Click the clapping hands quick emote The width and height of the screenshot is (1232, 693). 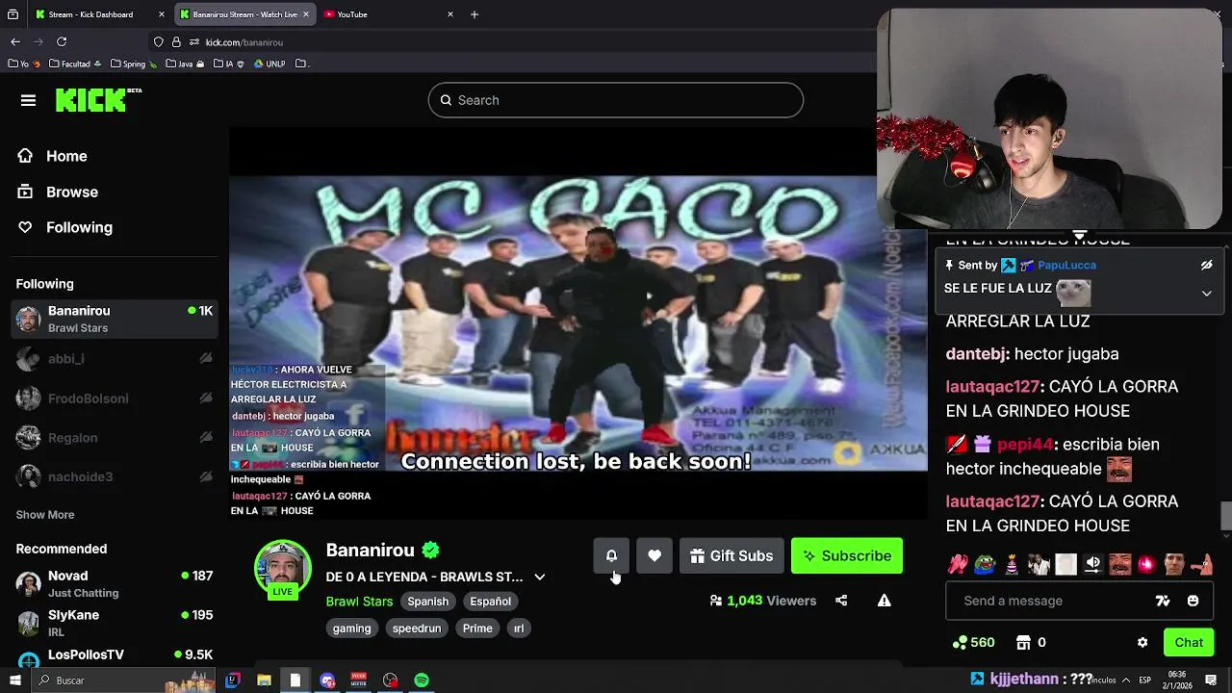[957, 564]
